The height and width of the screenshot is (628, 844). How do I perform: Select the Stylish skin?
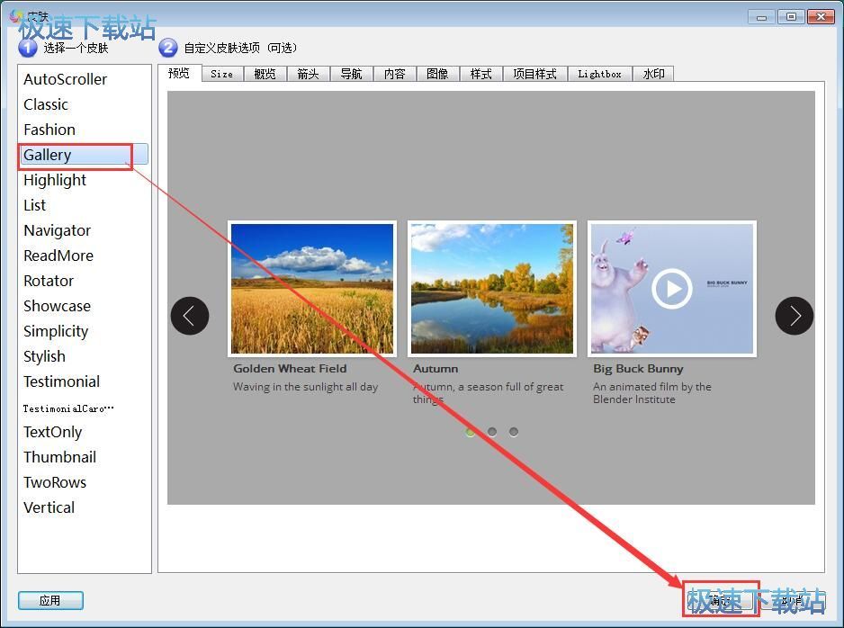pos(84,356)
